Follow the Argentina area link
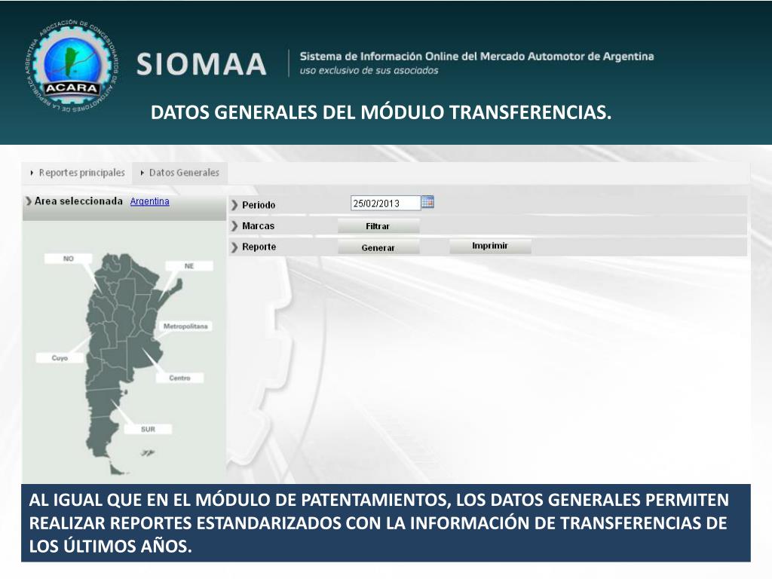772x579 pixels. [x=150, y=201]
